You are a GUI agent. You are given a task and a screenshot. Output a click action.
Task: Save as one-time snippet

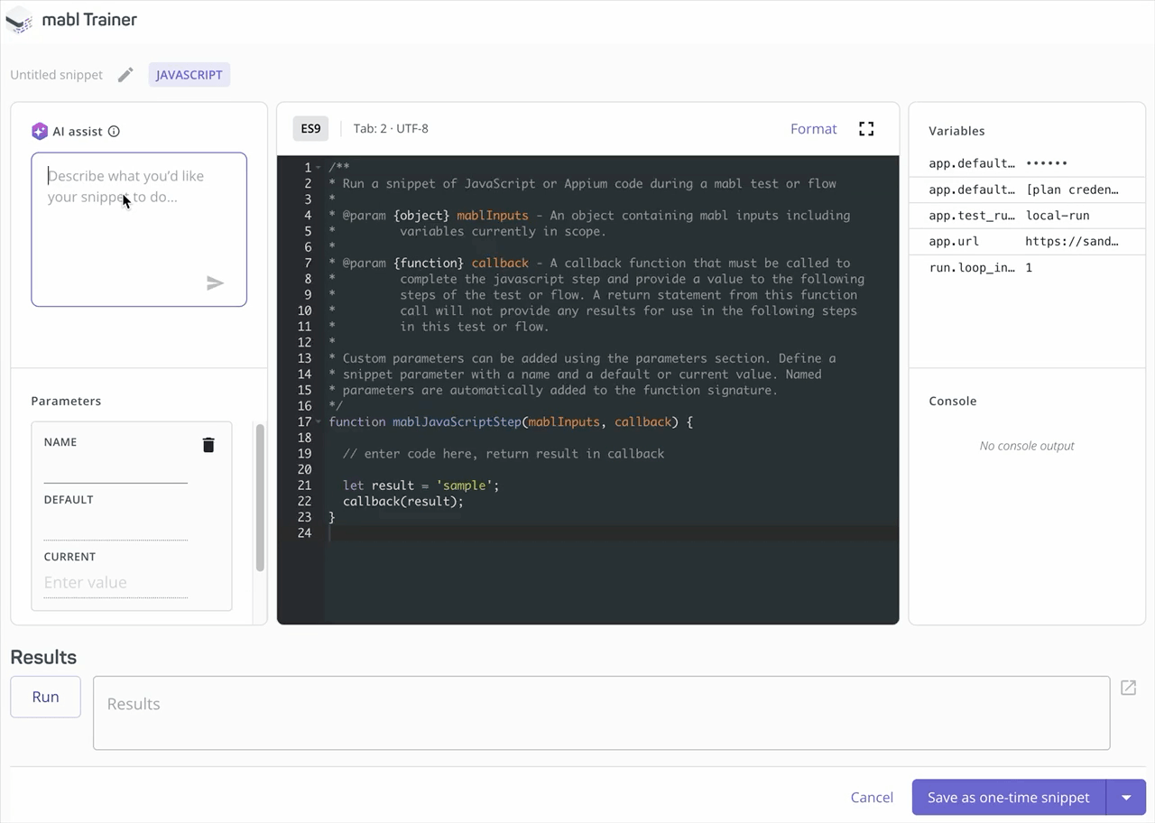click(1007, 798)
